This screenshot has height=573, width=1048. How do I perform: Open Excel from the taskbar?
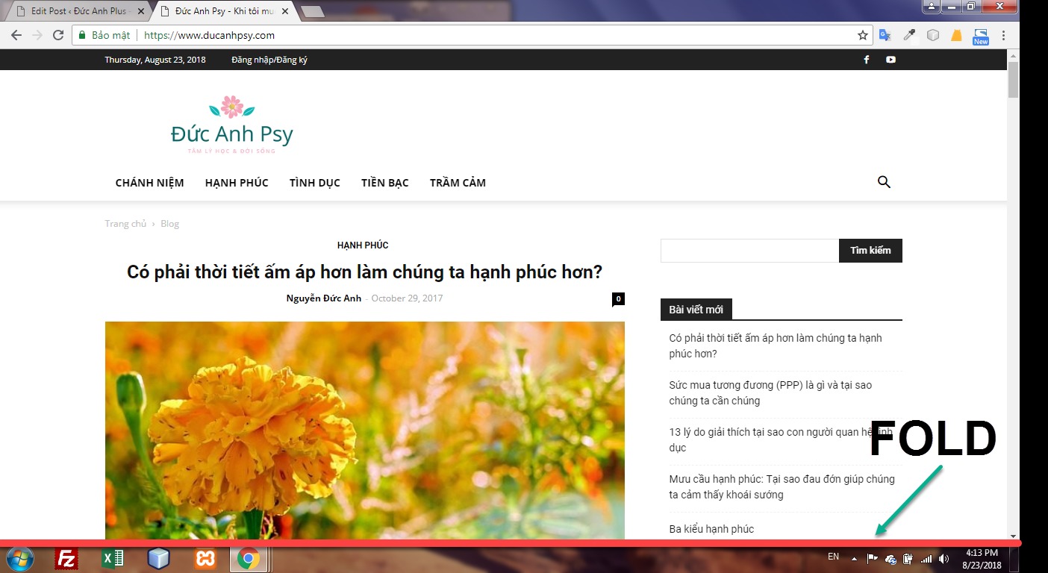(x=112, y=557)
